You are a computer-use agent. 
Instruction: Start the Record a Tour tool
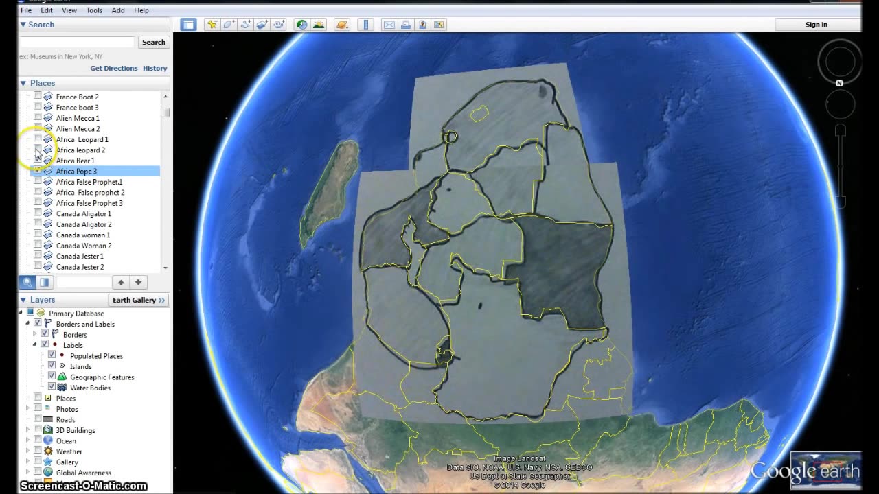pos(278,25)
